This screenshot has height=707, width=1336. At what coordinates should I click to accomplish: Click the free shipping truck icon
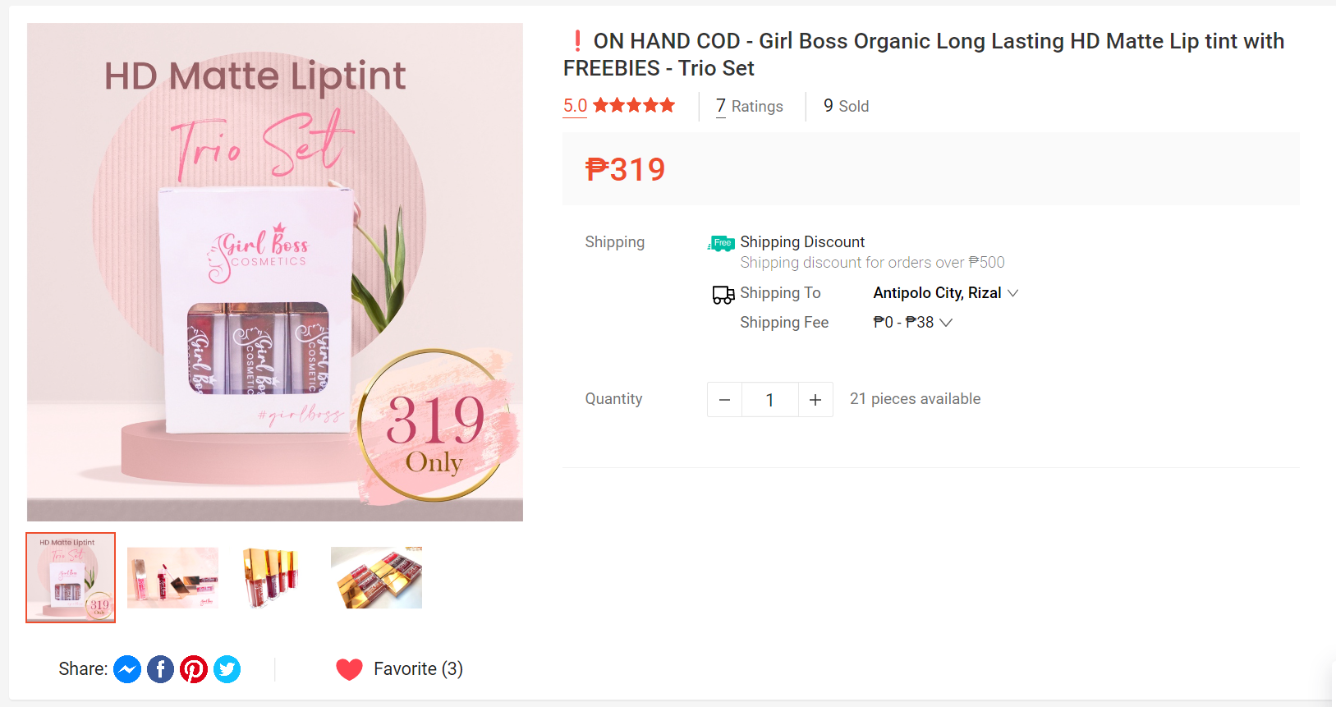point(721,243)
